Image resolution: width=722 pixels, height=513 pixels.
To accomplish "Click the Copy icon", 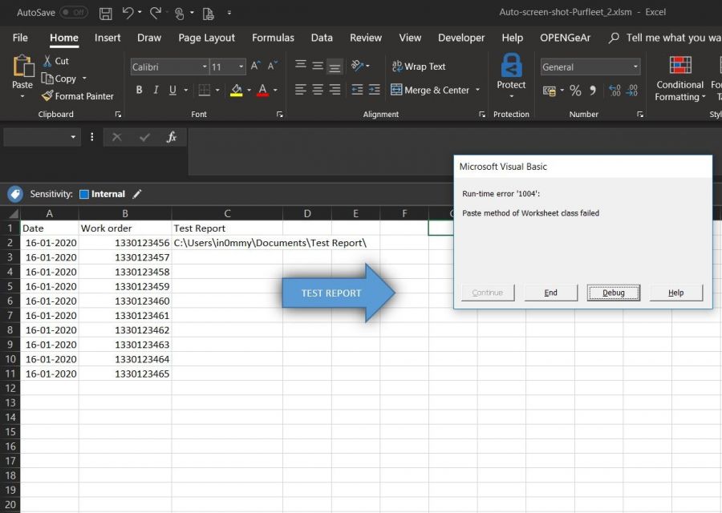I will 47,79.
